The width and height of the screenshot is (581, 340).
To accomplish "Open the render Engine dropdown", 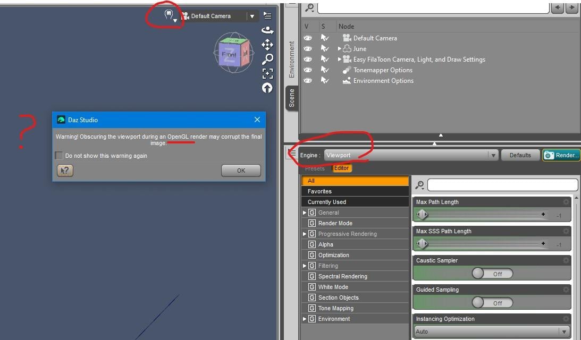I will point(411,155).
